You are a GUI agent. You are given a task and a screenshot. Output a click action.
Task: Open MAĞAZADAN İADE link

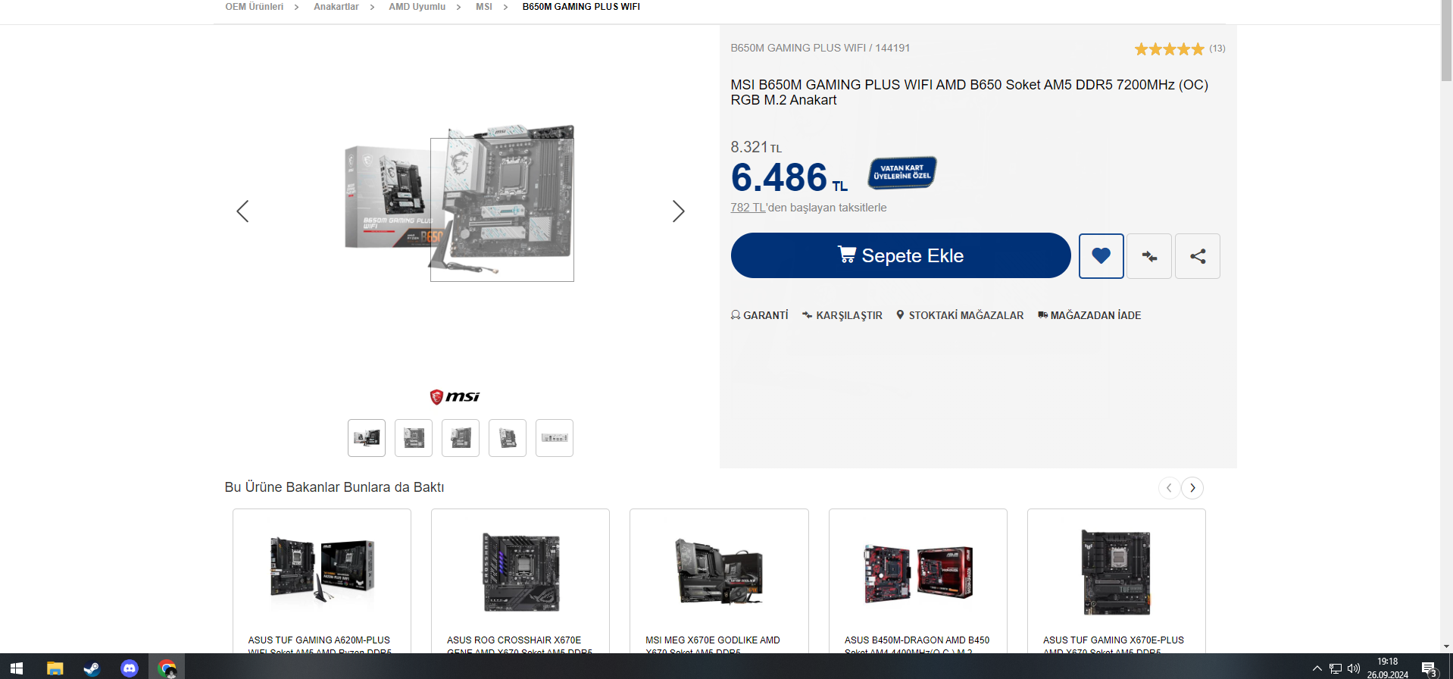point(1089,315)
